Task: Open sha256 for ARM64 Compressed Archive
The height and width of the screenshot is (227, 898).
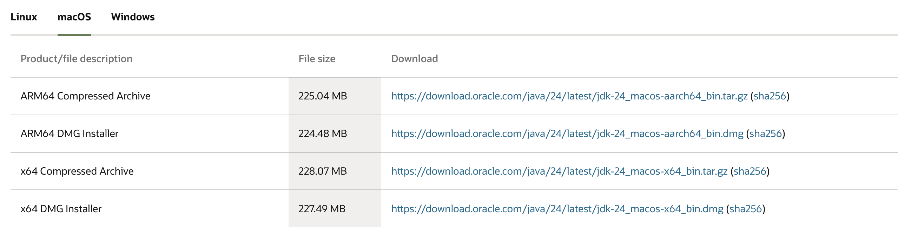Action: [x=770, y=96]
